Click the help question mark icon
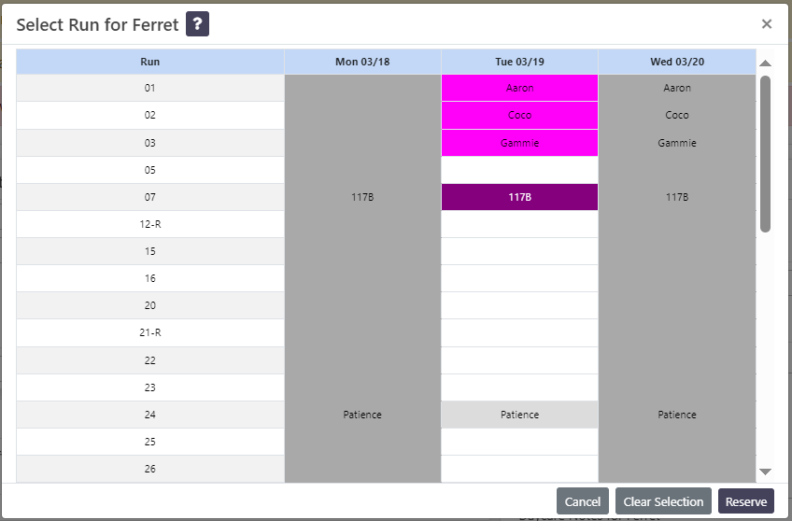The width and height of the screenshot is (792, 521). tap(197, 24)
